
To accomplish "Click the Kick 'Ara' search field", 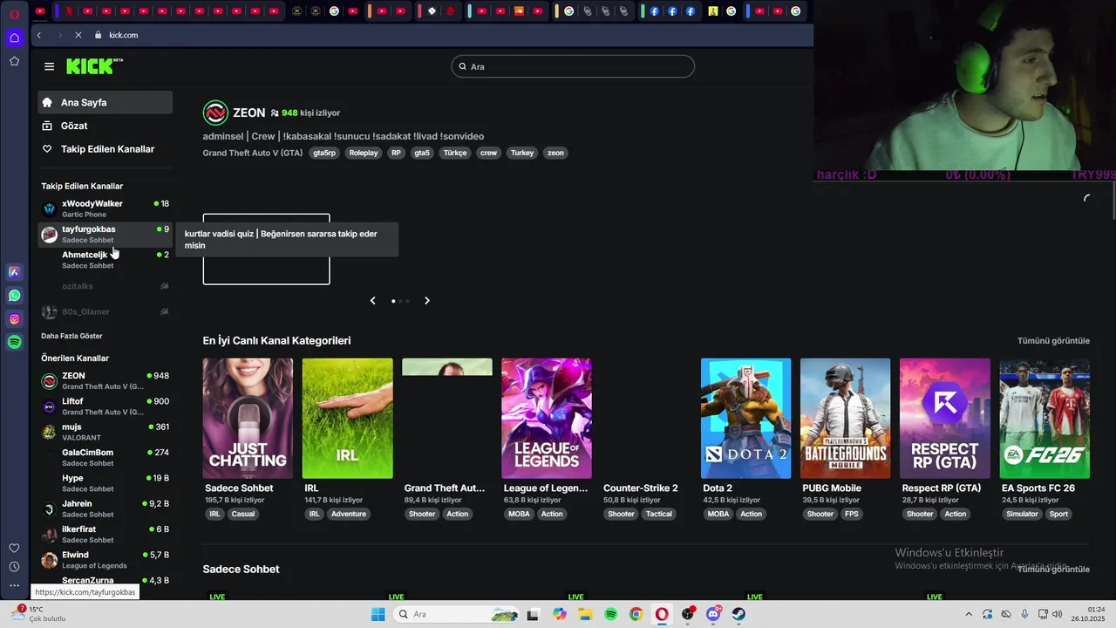I will point(573,66).
